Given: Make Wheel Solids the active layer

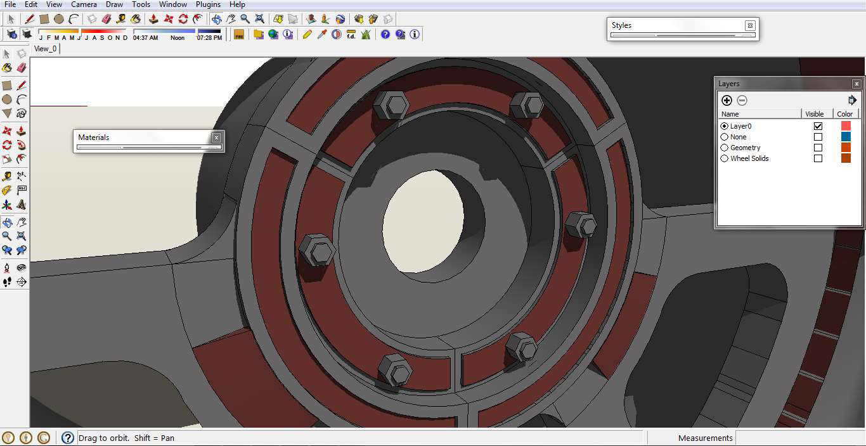Looking at the screenshot, I should click(725, 158).
